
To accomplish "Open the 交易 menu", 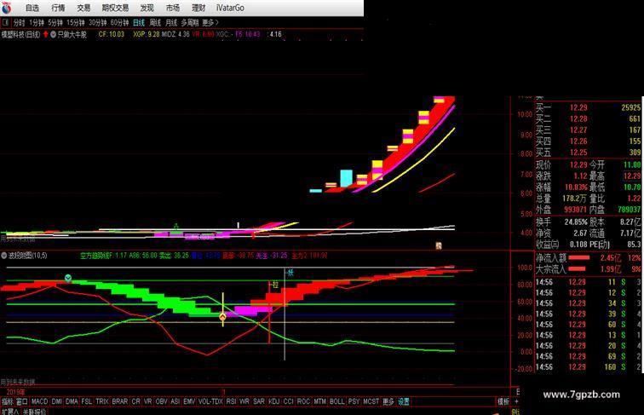I will coord(83,8).
